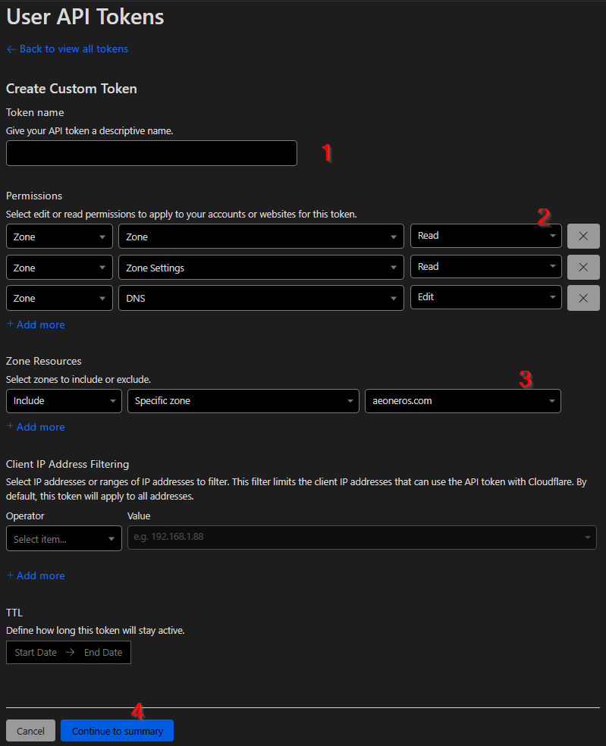Go back to view all tokens
The width and height of the screenshot is (606, 746).
click(68, 49)
